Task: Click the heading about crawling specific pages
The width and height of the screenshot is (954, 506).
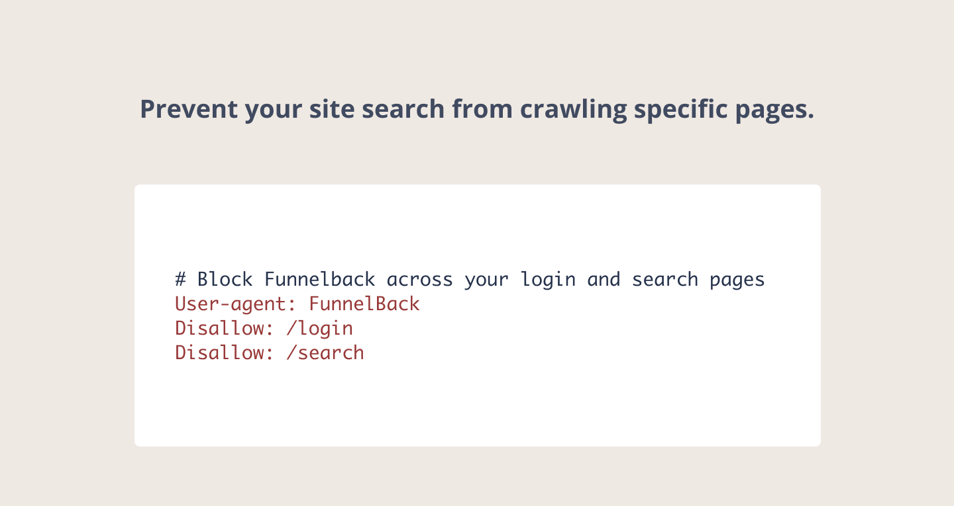Action: pyautogui.click(x=477, y=109)
